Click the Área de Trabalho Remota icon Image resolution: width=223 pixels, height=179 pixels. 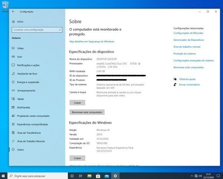(x=13, y=141)
